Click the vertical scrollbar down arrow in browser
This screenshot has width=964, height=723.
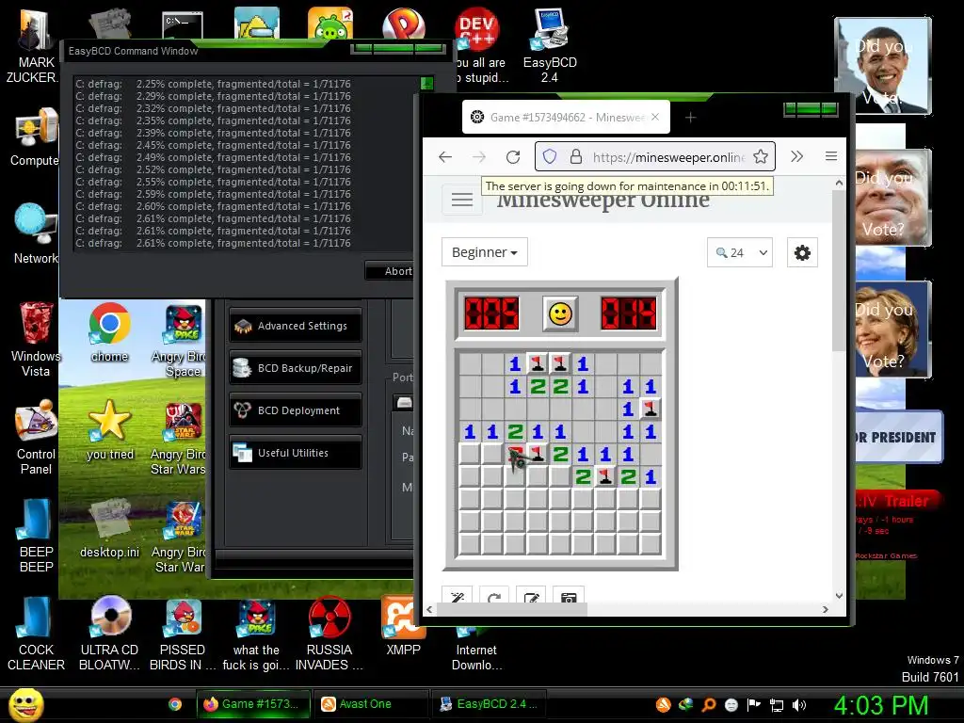[x=839, y=596]
